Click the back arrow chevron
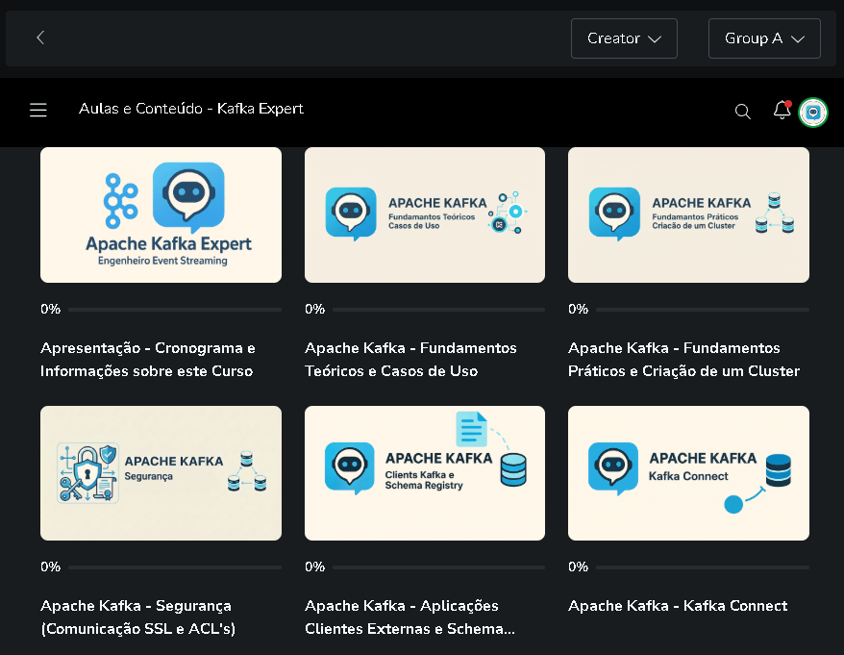The height and width of the screenshot is (655, 844). click(x=40, y=38)
